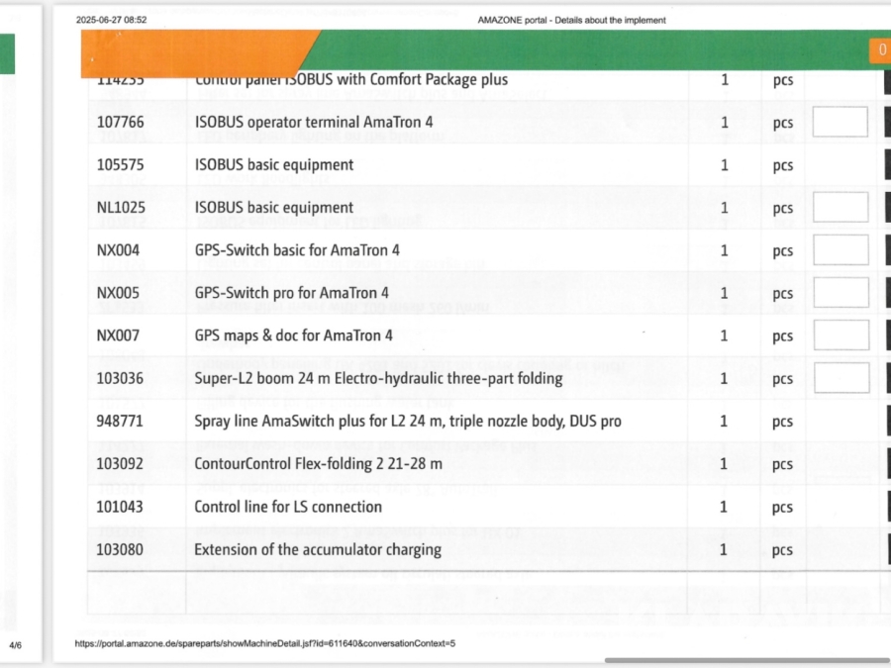Focus quantity field for GPS-Switch basic
This screenshot has width=891, height=668.
[x=840, y=250]
